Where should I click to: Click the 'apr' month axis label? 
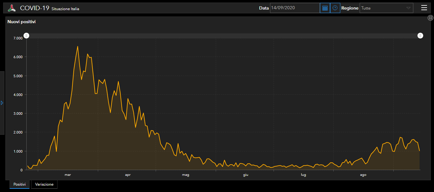tap(128, 175)
